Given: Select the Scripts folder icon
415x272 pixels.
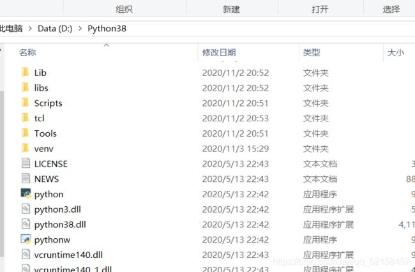Looking at the screenshot, I should tap(26, 102).
